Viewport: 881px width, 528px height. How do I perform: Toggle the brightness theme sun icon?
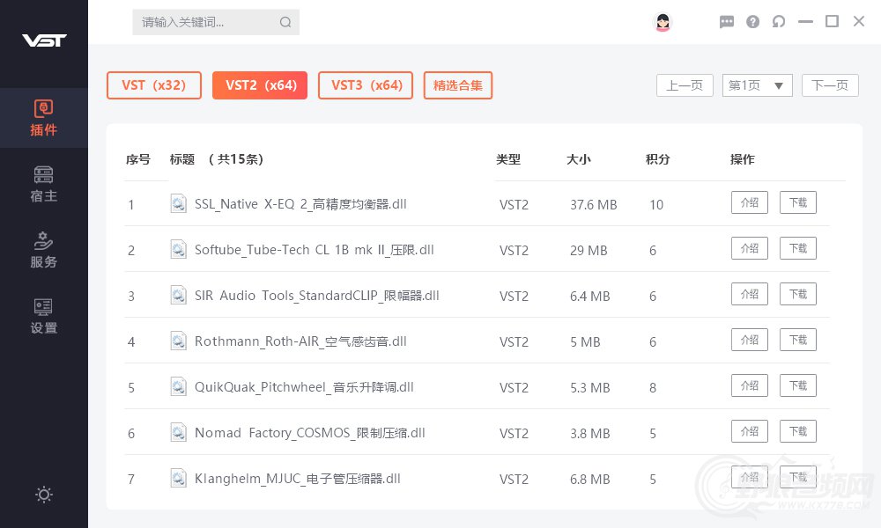tap(44, 495)
